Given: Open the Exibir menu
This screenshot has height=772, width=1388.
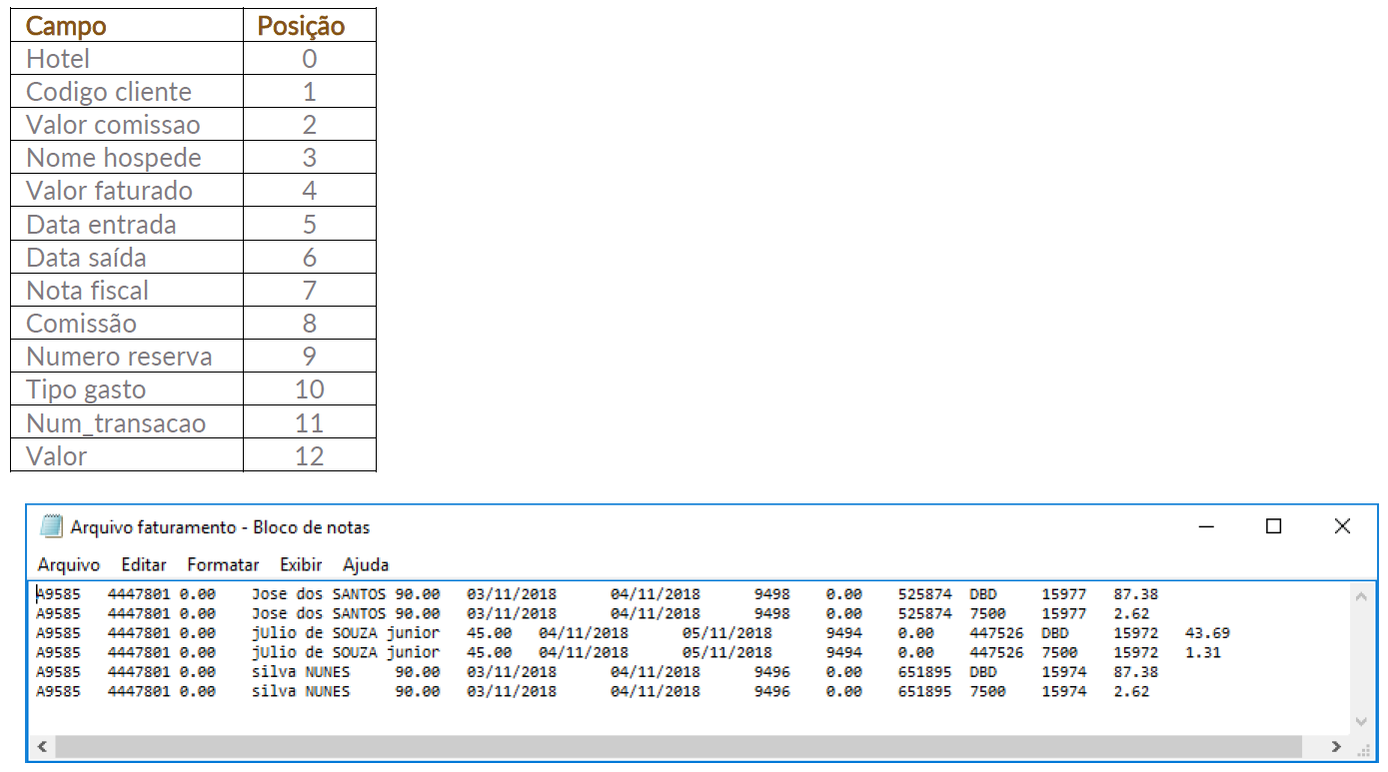Looking at the screenshot, I should [301, 565].
